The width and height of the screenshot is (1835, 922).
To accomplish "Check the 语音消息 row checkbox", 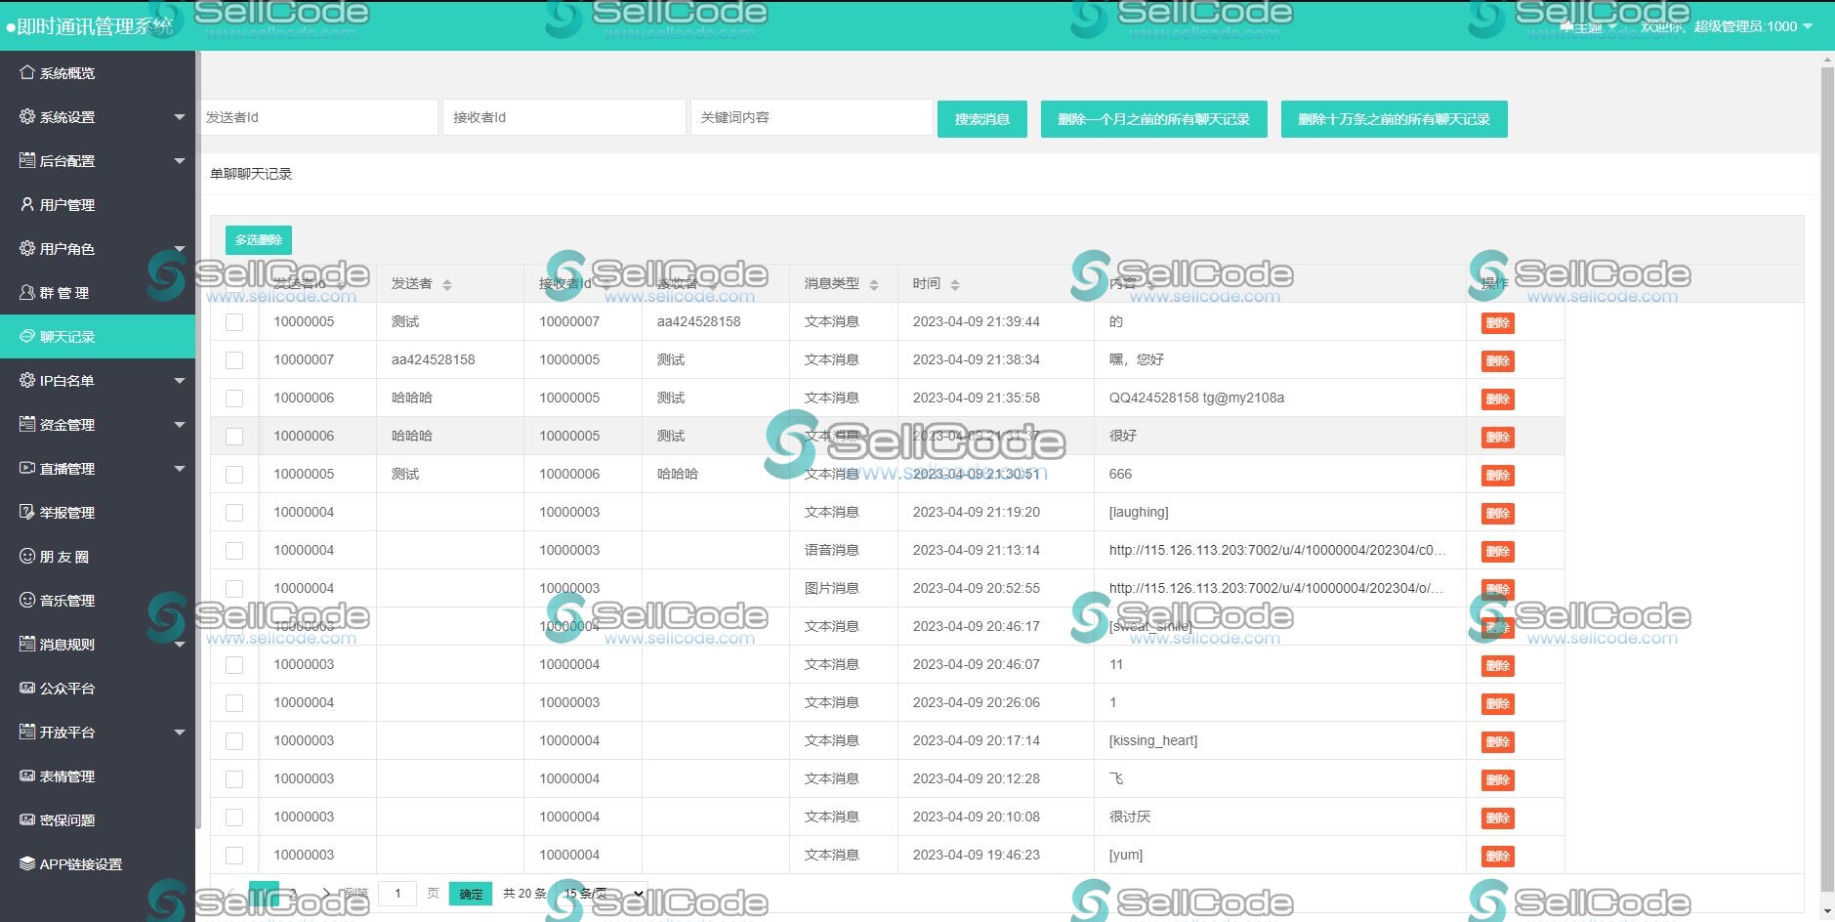I will point(234,551).
